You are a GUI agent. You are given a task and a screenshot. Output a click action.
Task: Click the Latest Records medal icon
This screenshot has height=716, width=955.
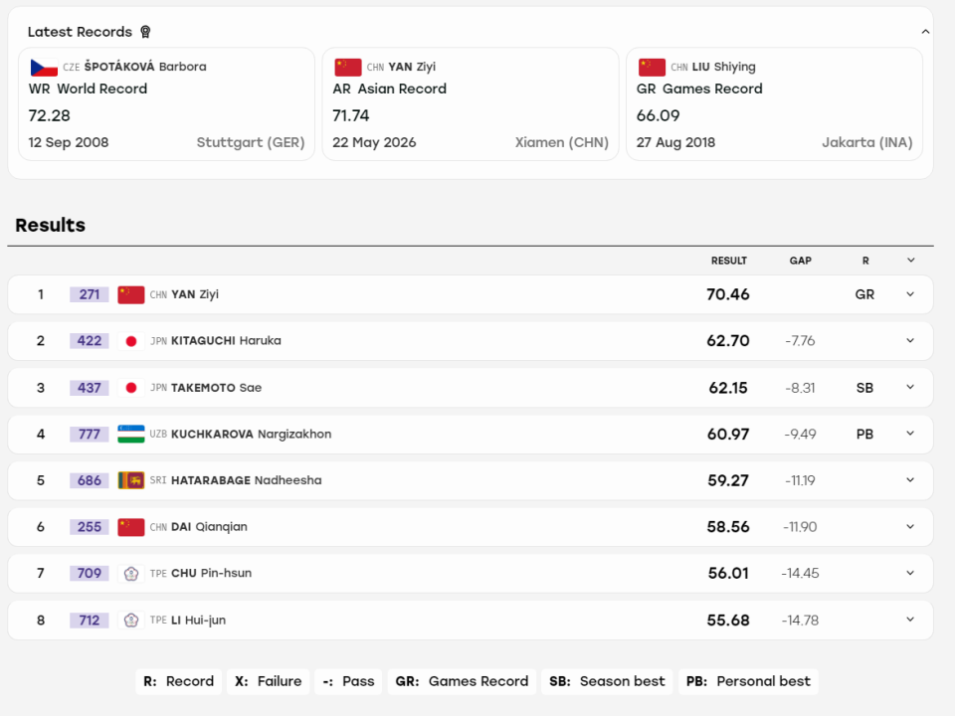(145, 32)
